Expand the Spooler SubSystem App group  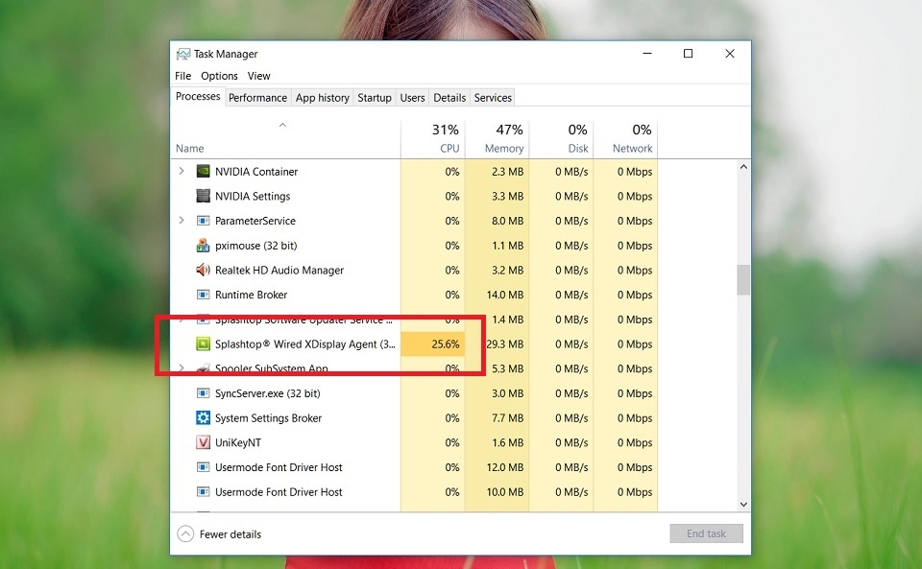pyautogui.click(x=182, y=368)
